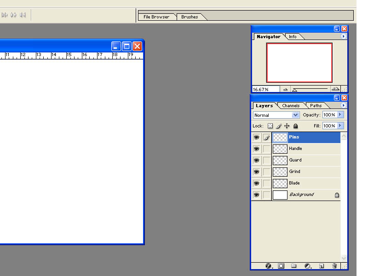Switch to the Channels tab
368x276 pixels.
click(291, 106)
